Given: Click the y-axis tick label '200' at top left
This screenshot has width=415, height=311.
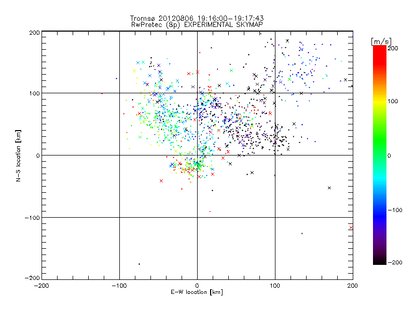Looking at the screenshot, I should [34, 33].
